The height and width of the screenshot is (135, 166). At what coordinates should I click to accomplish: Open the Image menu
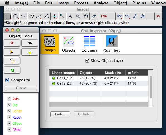pos(63,3)
